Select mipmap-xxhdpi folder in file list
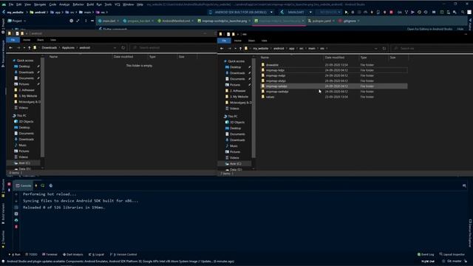The image size is (473, 266). click(334, 86)
